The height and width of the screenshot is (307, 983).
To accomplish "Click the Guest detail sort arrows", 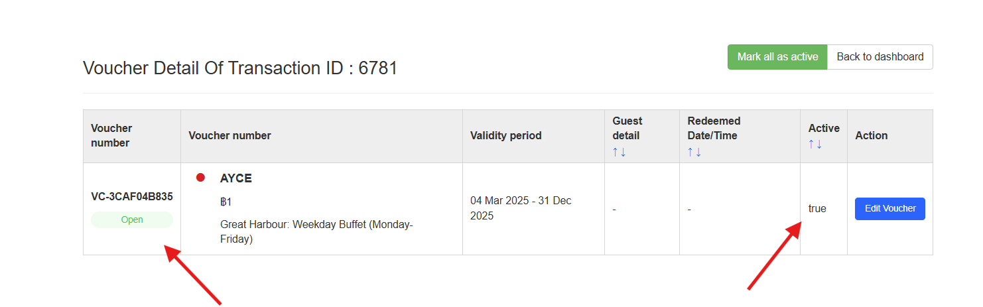I will tap(619, 152).
